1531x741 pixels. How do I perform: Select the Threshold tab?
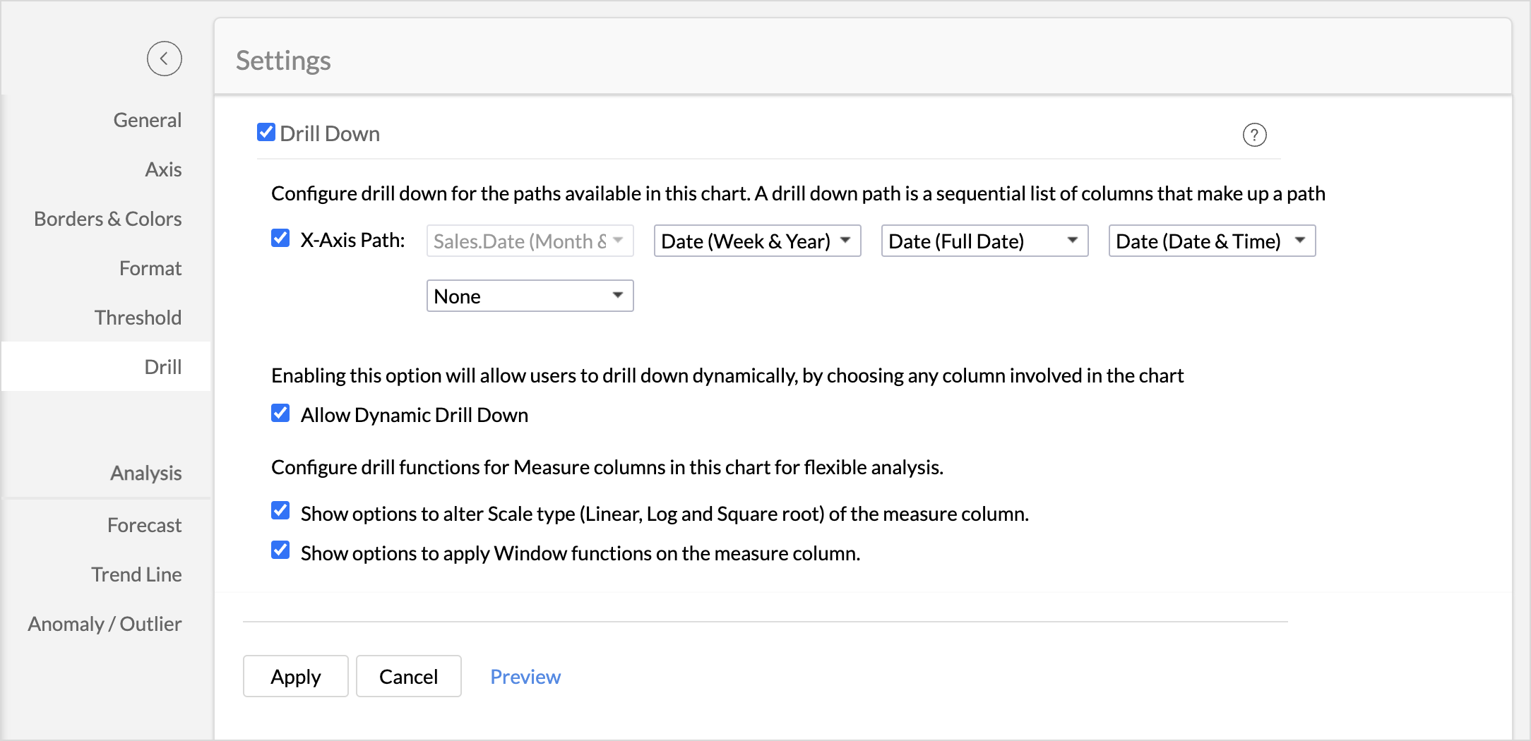click(138, 318)
